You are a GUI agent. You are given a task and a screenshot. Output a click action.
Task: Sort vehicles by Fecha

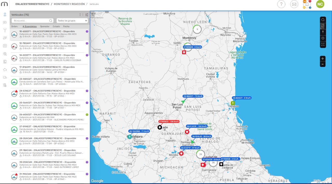pos(66,26)
